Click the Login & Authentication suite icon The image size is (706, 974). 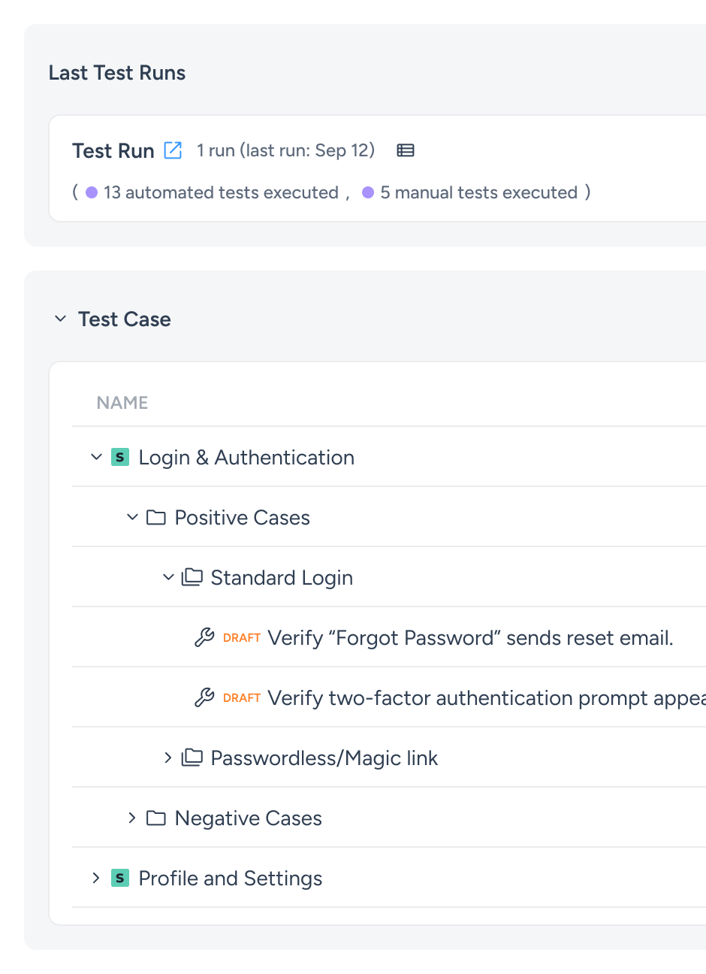[x=120, y=457]
